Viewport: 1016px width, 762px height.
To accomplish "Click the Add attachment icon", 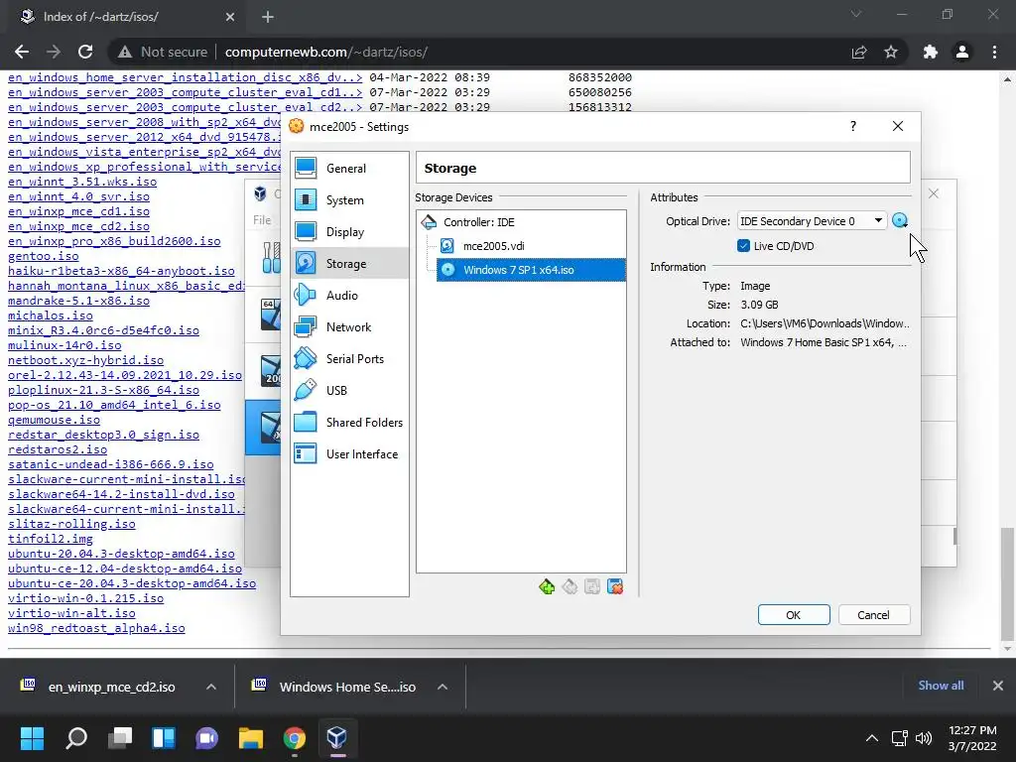I will click(592, 587).
